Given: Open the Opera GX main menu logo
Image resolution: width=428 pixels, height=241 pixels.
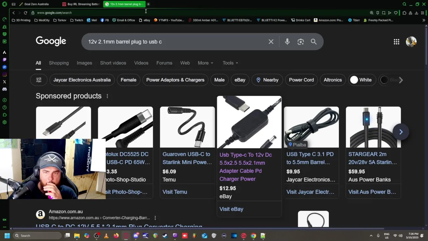Looking at the screenshot, I should tap(4, 4).
